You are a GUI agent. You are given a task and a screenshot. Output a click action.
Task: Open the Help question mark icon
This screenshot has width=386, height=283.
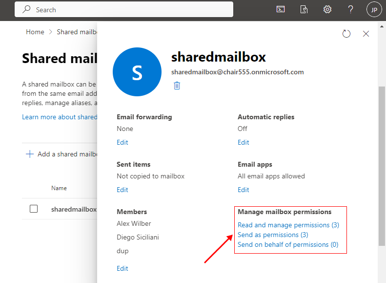(350, 9)
